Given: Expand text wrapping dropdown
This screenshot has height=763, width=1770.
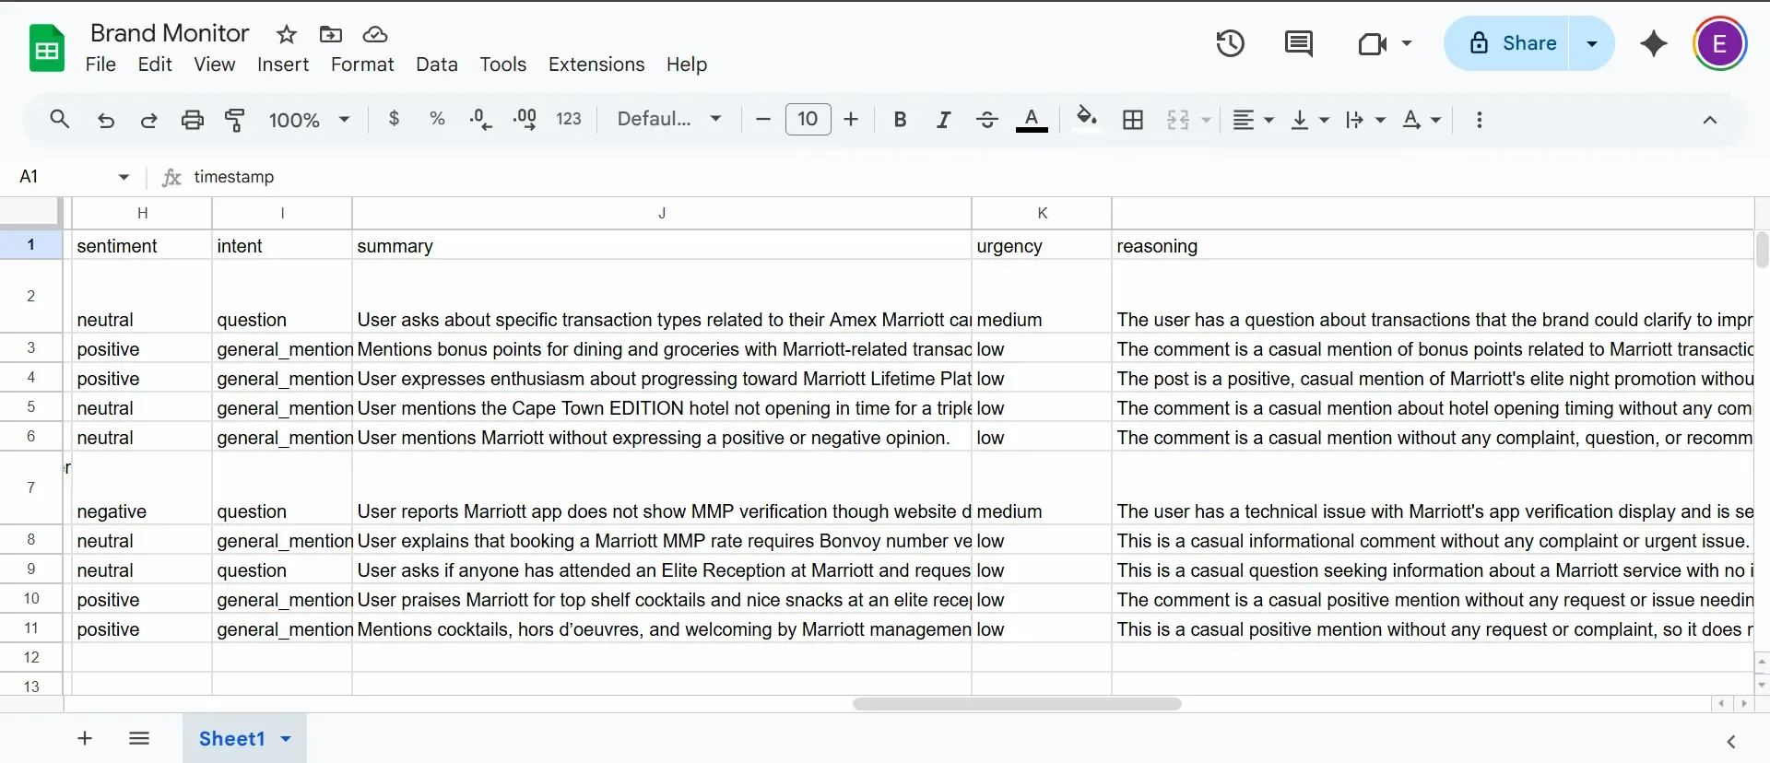Looking at the screenshot, I should point(1380,121).
